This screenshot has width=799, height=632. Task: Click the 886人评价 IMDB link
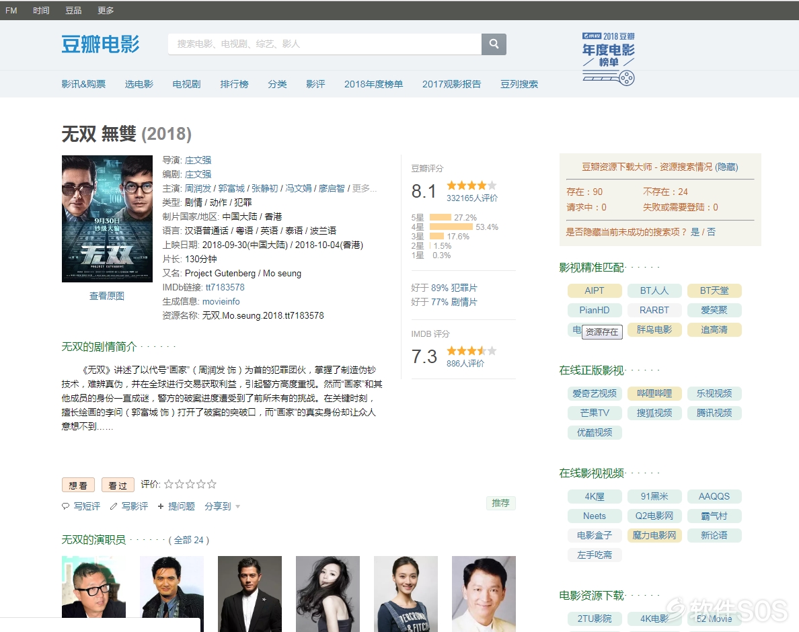click(x=465, y=364)
